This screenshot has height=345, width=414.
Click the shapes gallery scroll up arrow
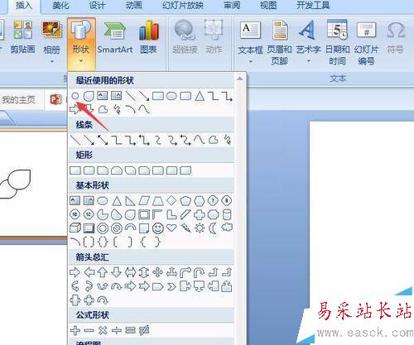[x=240, y=79]
